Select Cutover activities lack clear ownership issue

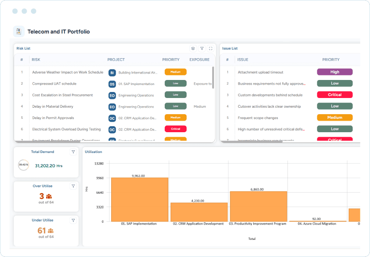269,106
